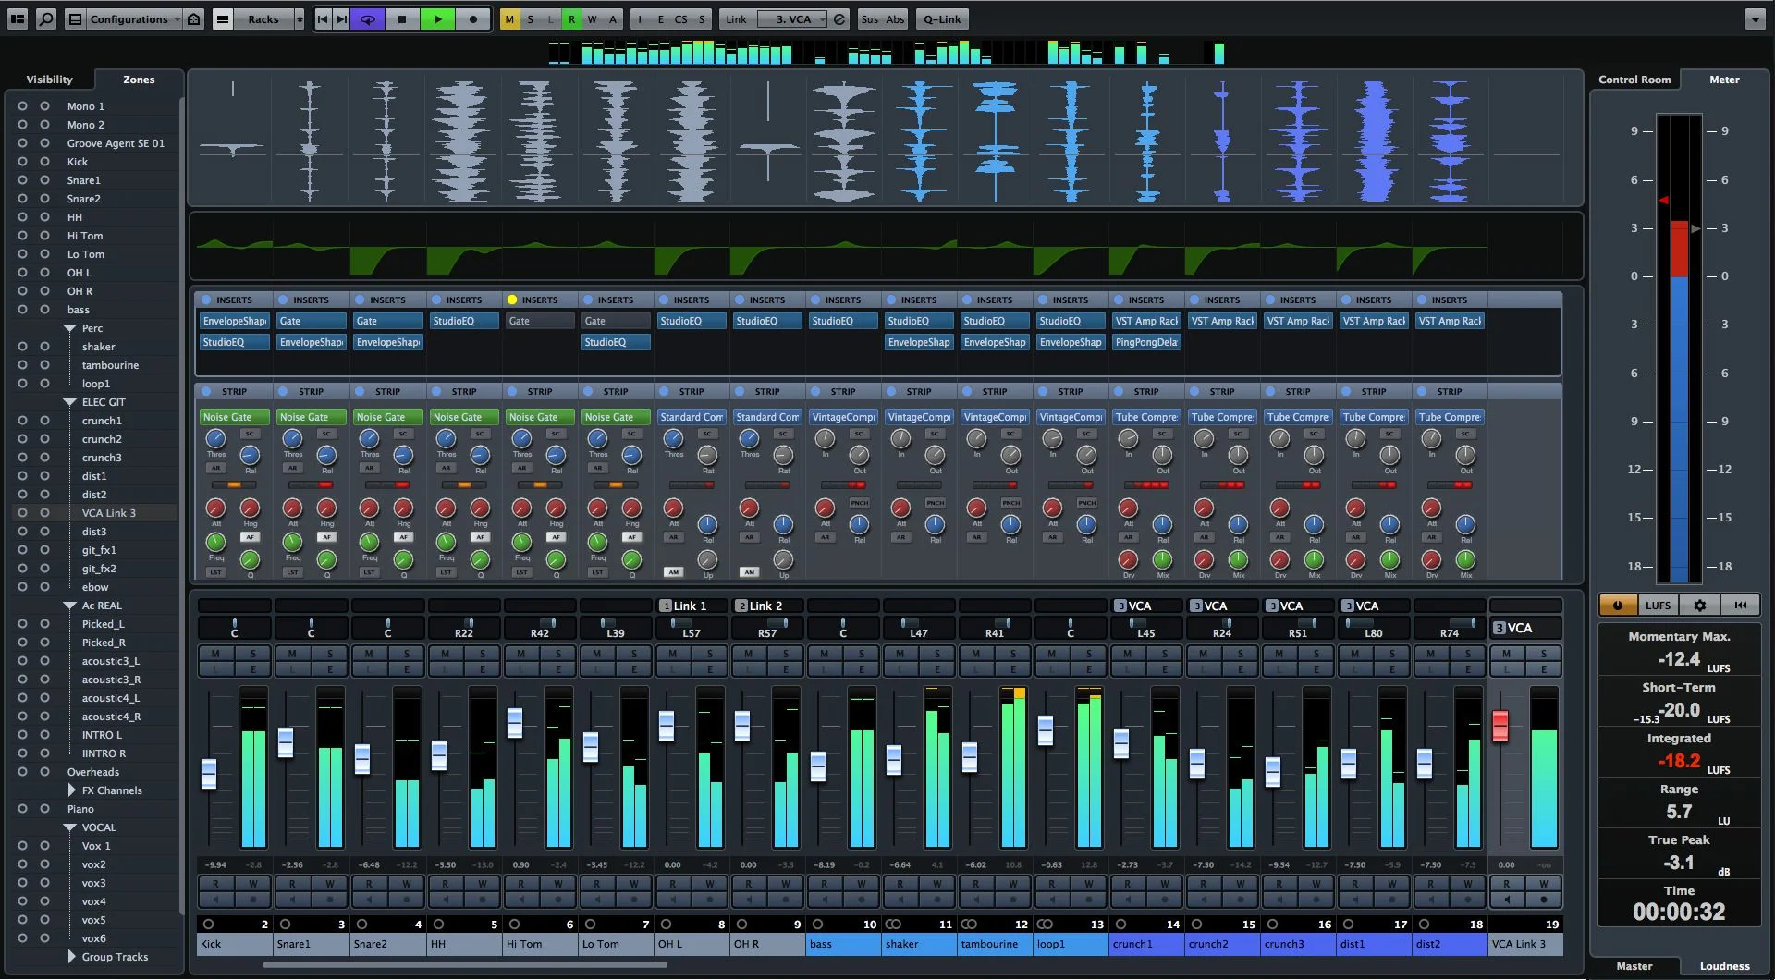Open the Control Room tab
The height and width of the screenshot is (980, 1775).
click(x=1634, y=80)
